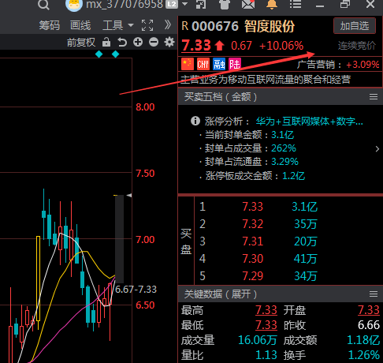Image resolution: width=383 pixels, height=363 pixels.
Task: Zoom out chart with minus icon
Action: tap(154, 42)
